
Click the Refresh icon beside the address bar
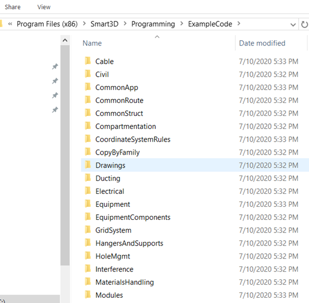pos(304,25)
